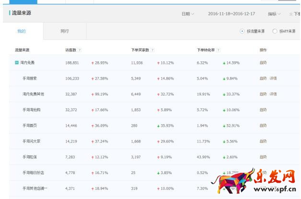Screen dimensions: 301x199
Task: Click 趋势 link for 手淘搜索 row
Action: (x=263, y=79)
